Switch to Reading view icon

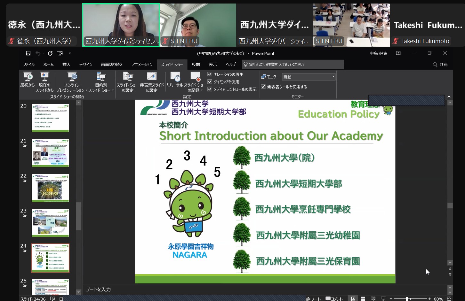coord(373,299)
